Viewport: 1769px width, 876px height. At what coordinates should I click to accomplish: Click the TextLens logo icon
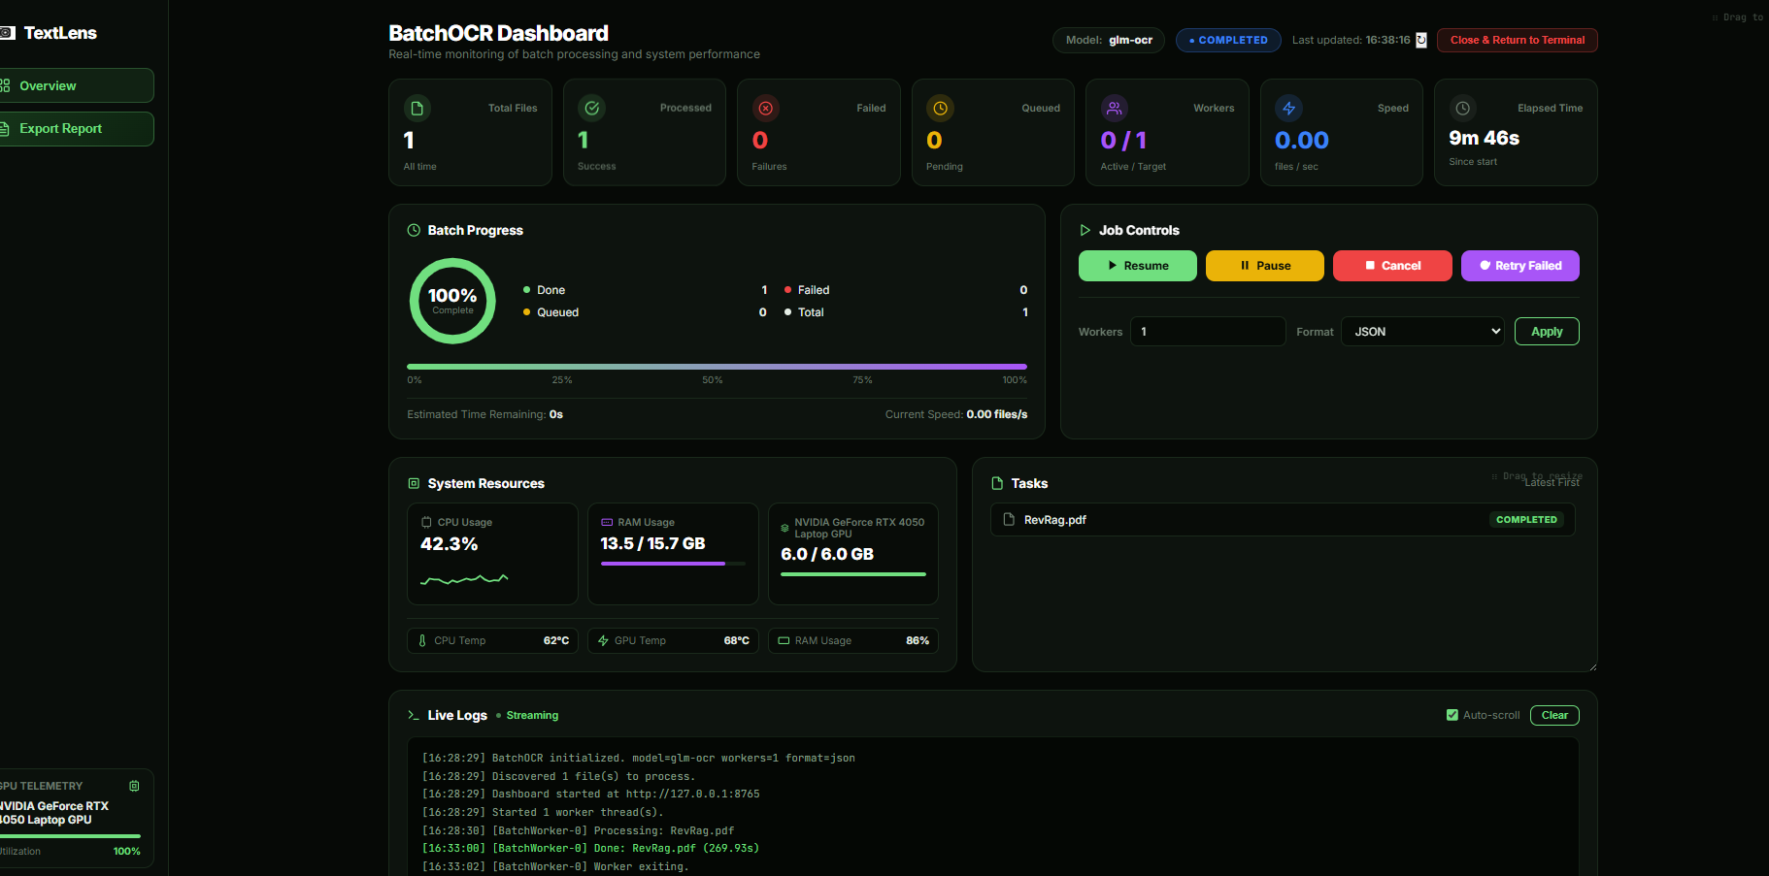(7, 33)
